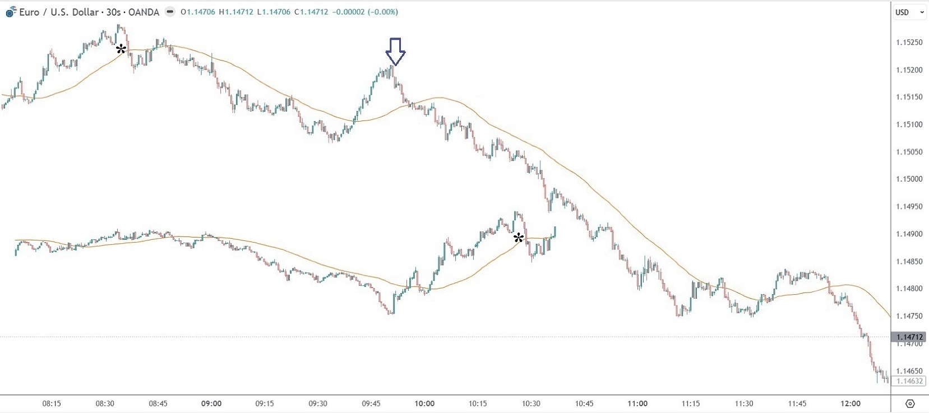The height and width of the screenshot is (413, 929).
Task: Click the 11:00 time axis label
Action: point(637,403)
